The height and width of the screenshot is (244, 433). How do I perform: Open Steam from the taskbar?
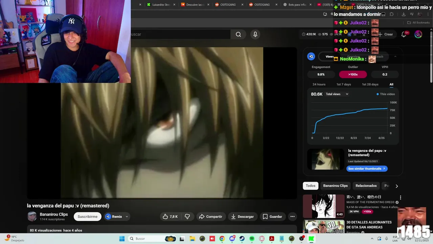tap(242, 239)
